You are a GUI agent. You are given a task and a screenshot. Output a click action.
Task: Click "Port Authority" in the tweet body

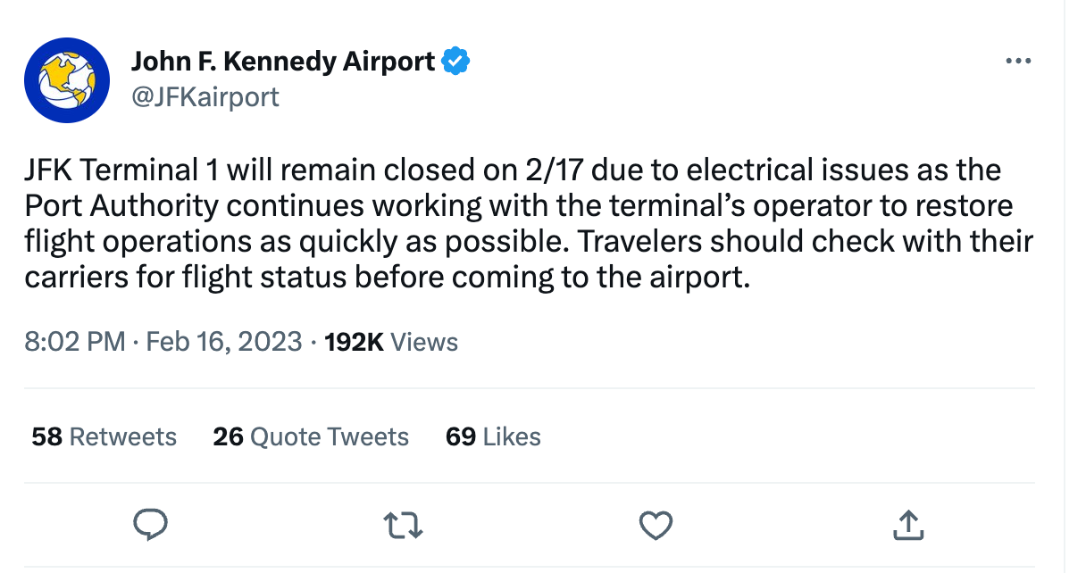(121, 206)
